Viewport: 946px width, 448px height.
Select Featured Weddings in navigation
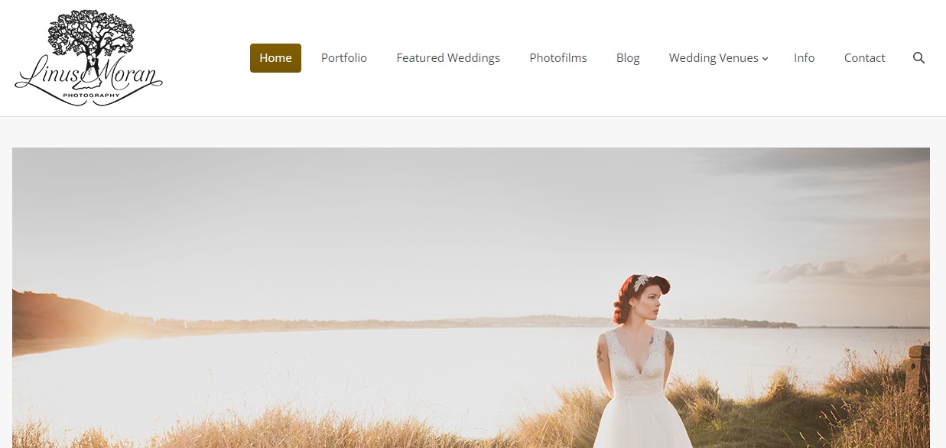click(448, 58)
